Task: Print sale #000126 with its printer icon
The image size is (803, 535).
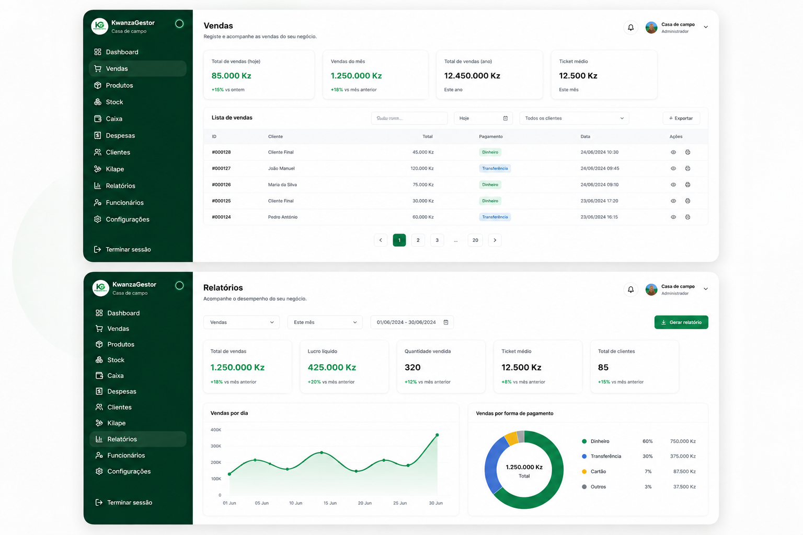Action: coord(687,184)
